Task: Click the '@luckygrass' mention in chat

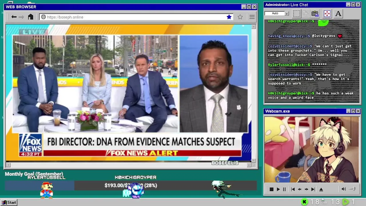Action: [x=323, y=36]
